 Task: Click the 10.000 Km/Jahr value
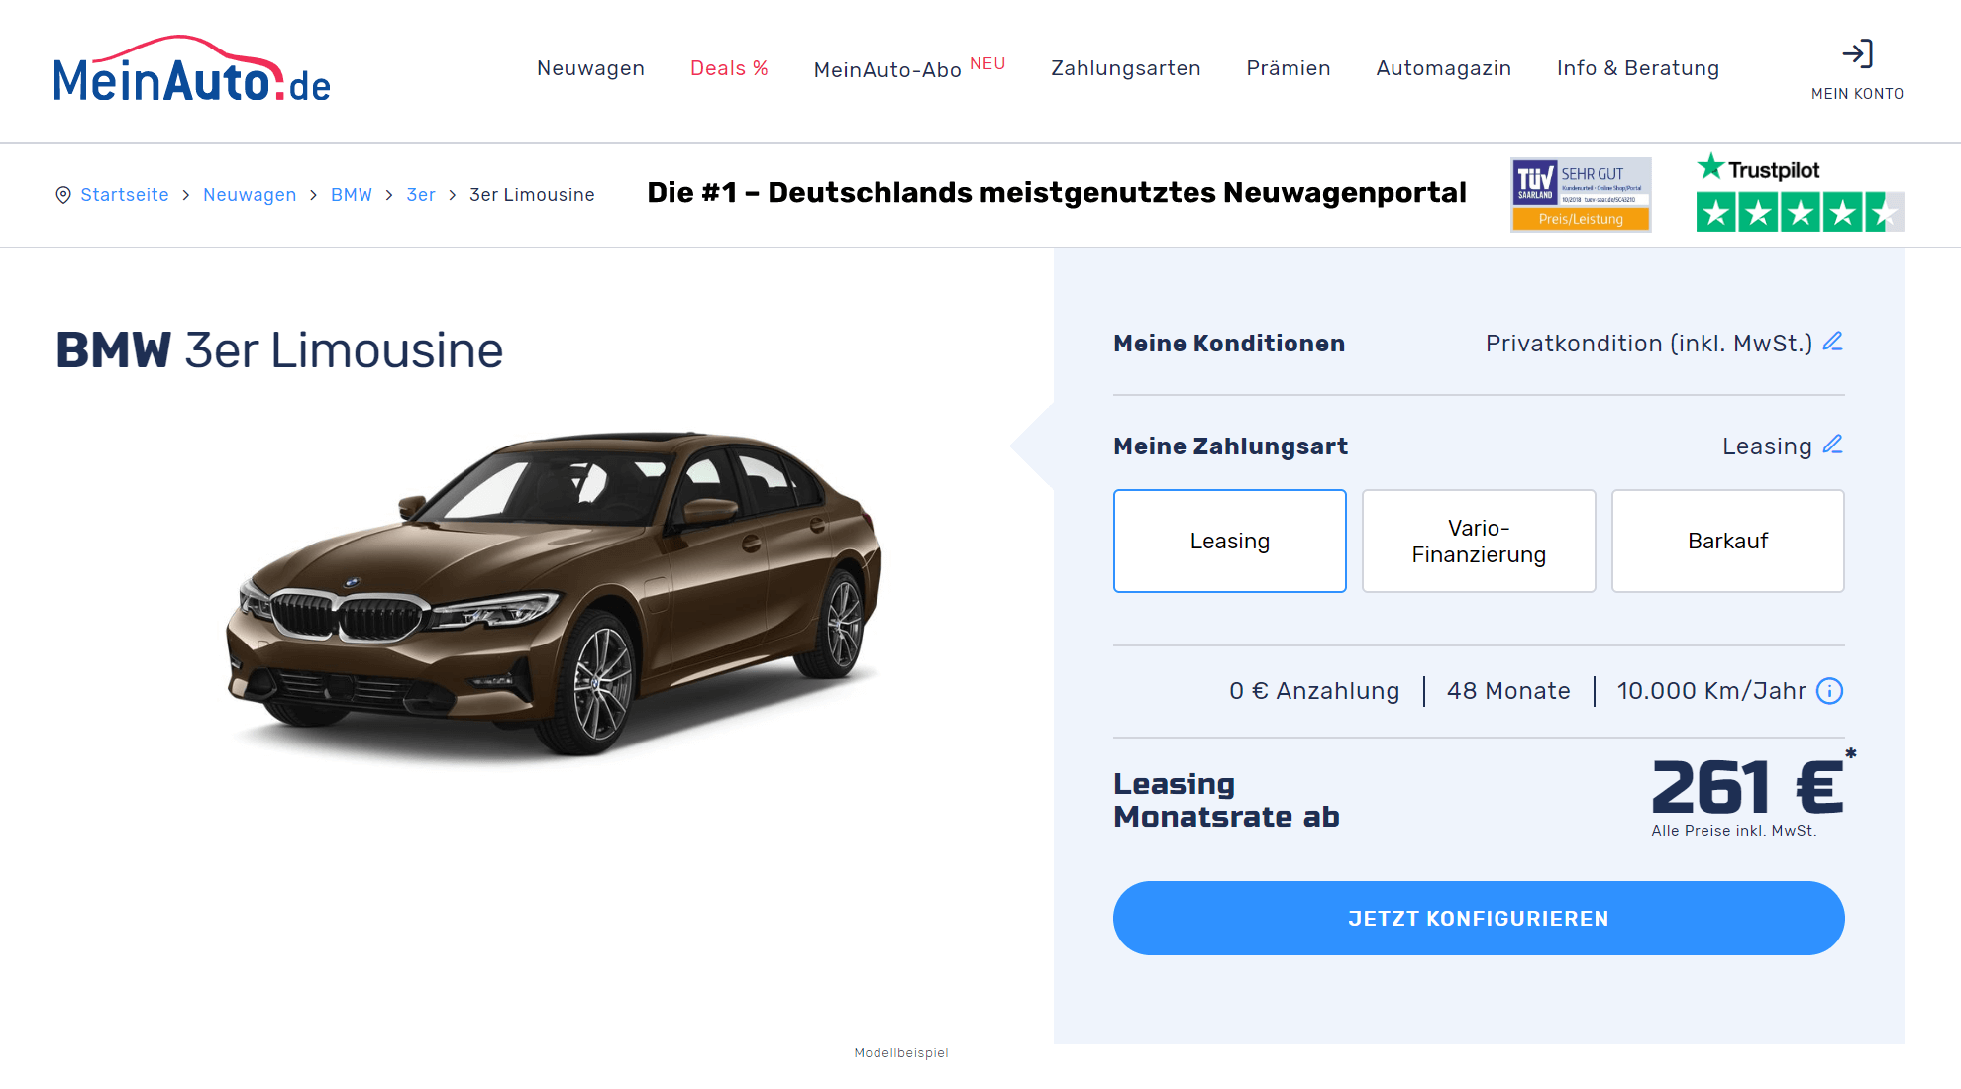coord(1711,691)
